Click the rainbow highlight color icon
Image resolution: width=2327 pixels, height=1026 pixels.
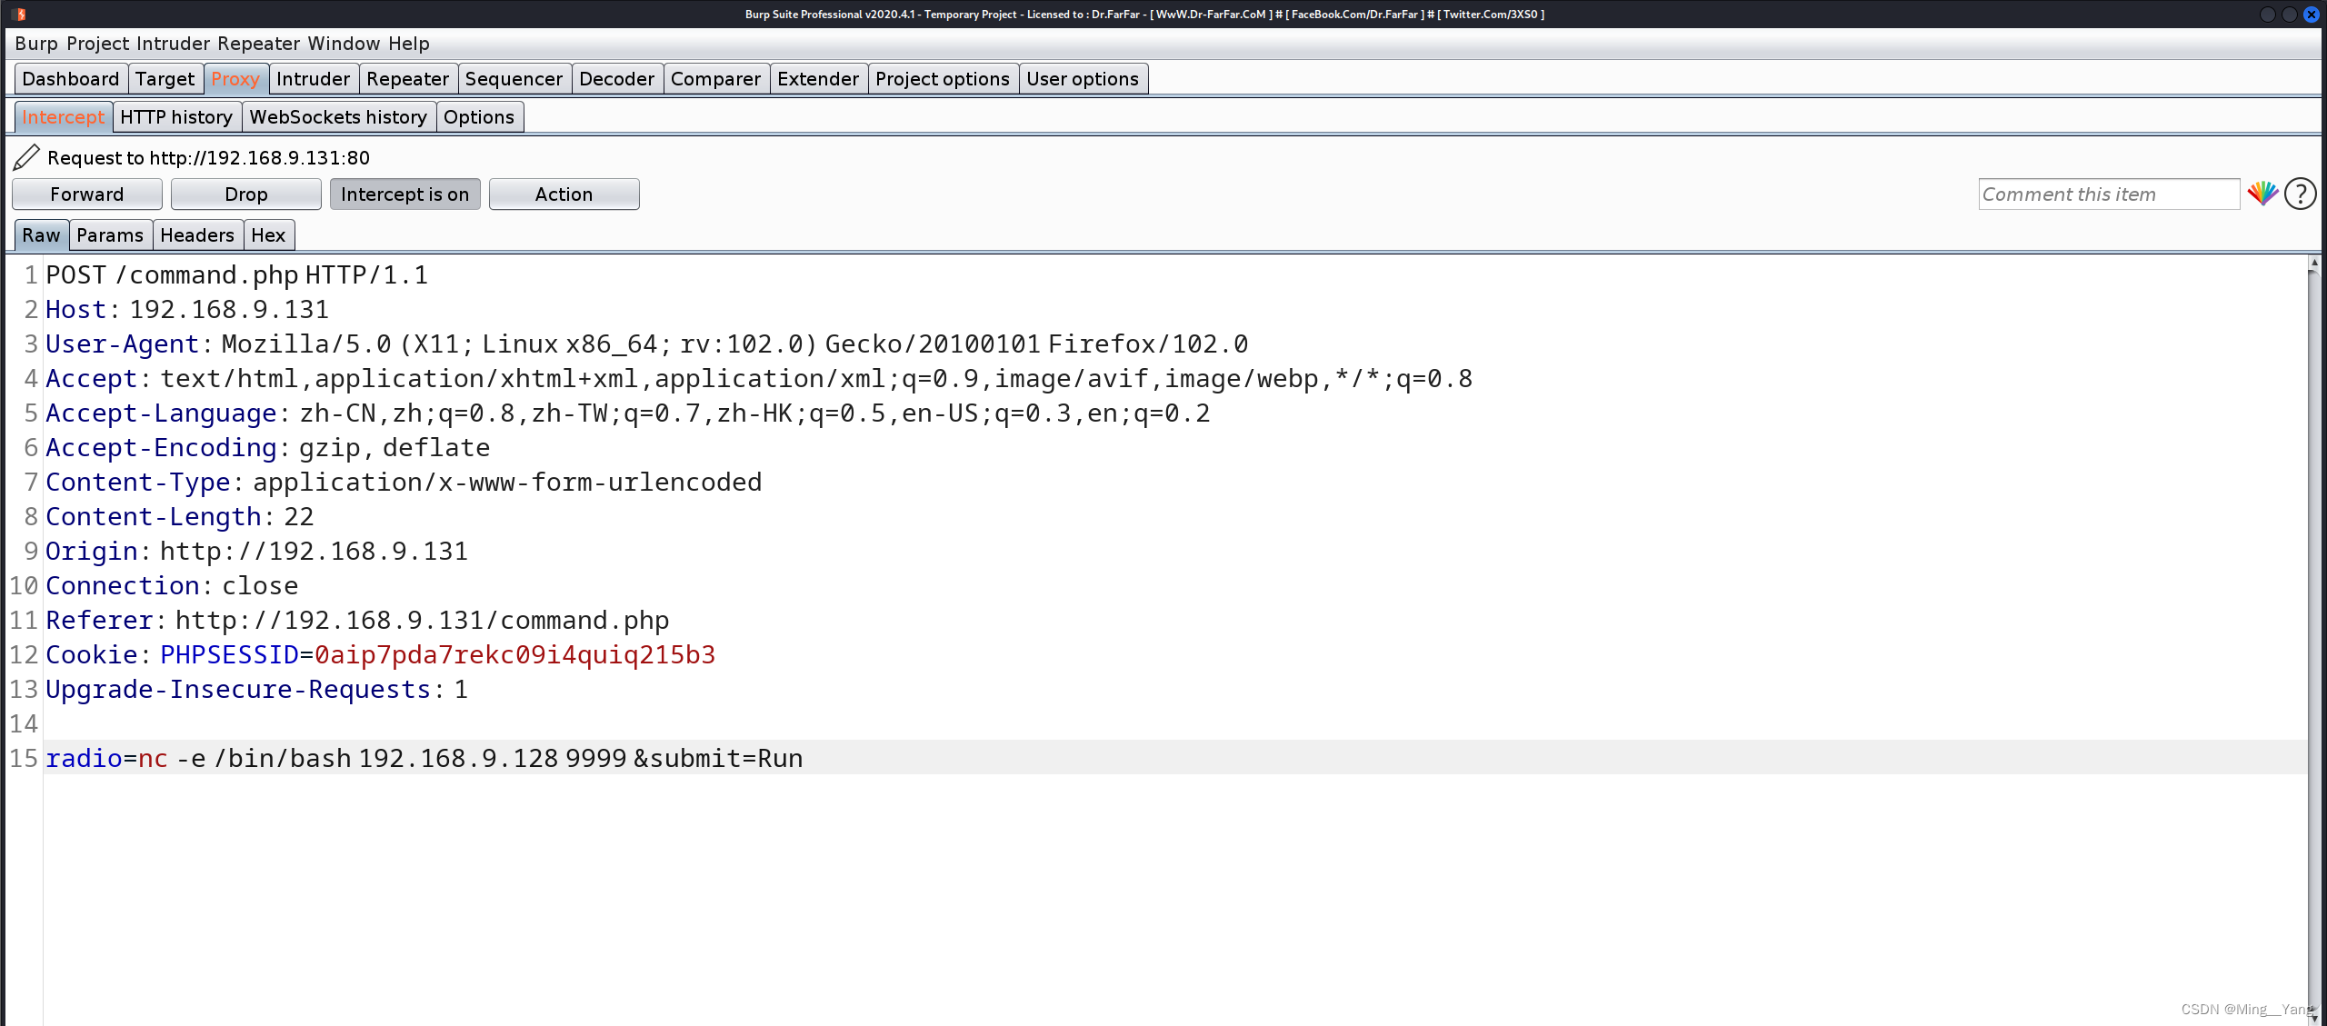click(x=2263, y=194)
